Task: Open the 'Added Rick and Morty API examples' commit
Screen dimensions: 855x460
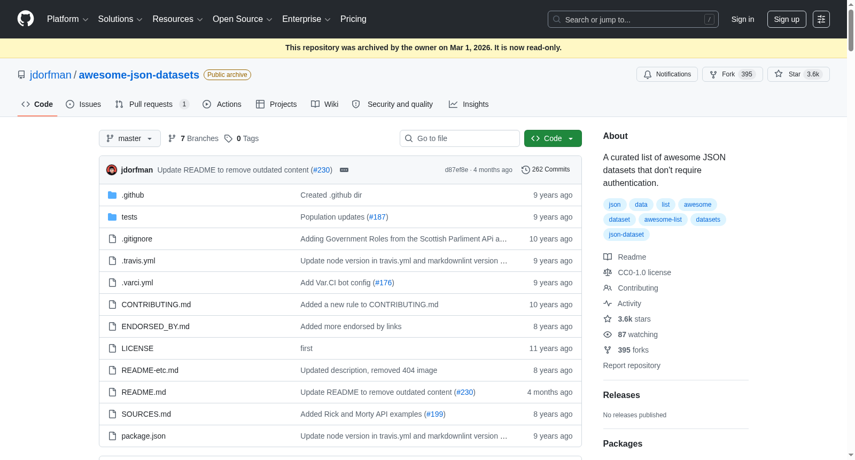Action: 361,414
